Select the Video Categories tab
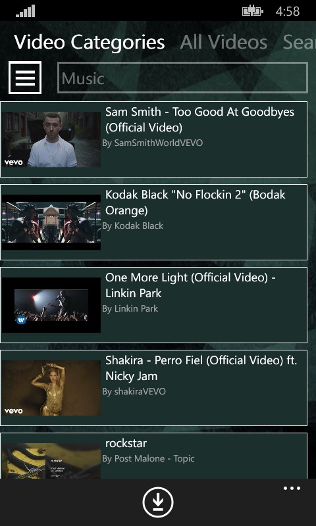The image size is (316, 526). click(90, 42)
